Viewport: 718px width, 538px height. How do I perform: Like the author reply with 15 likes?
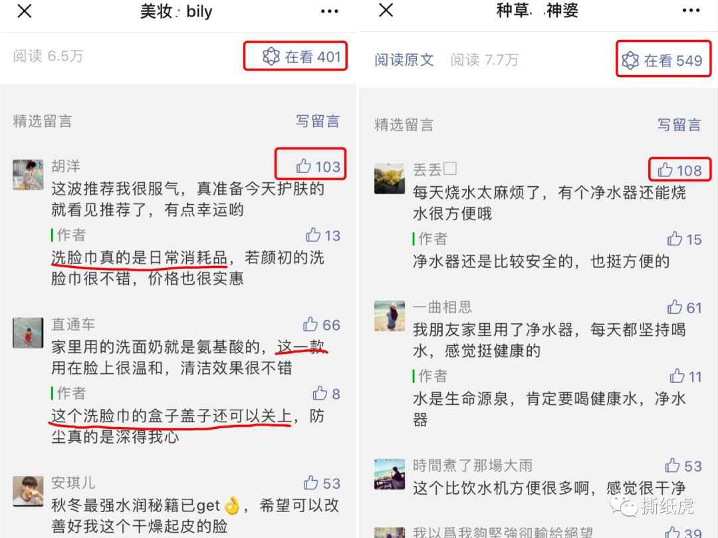[x=684, y=239]
